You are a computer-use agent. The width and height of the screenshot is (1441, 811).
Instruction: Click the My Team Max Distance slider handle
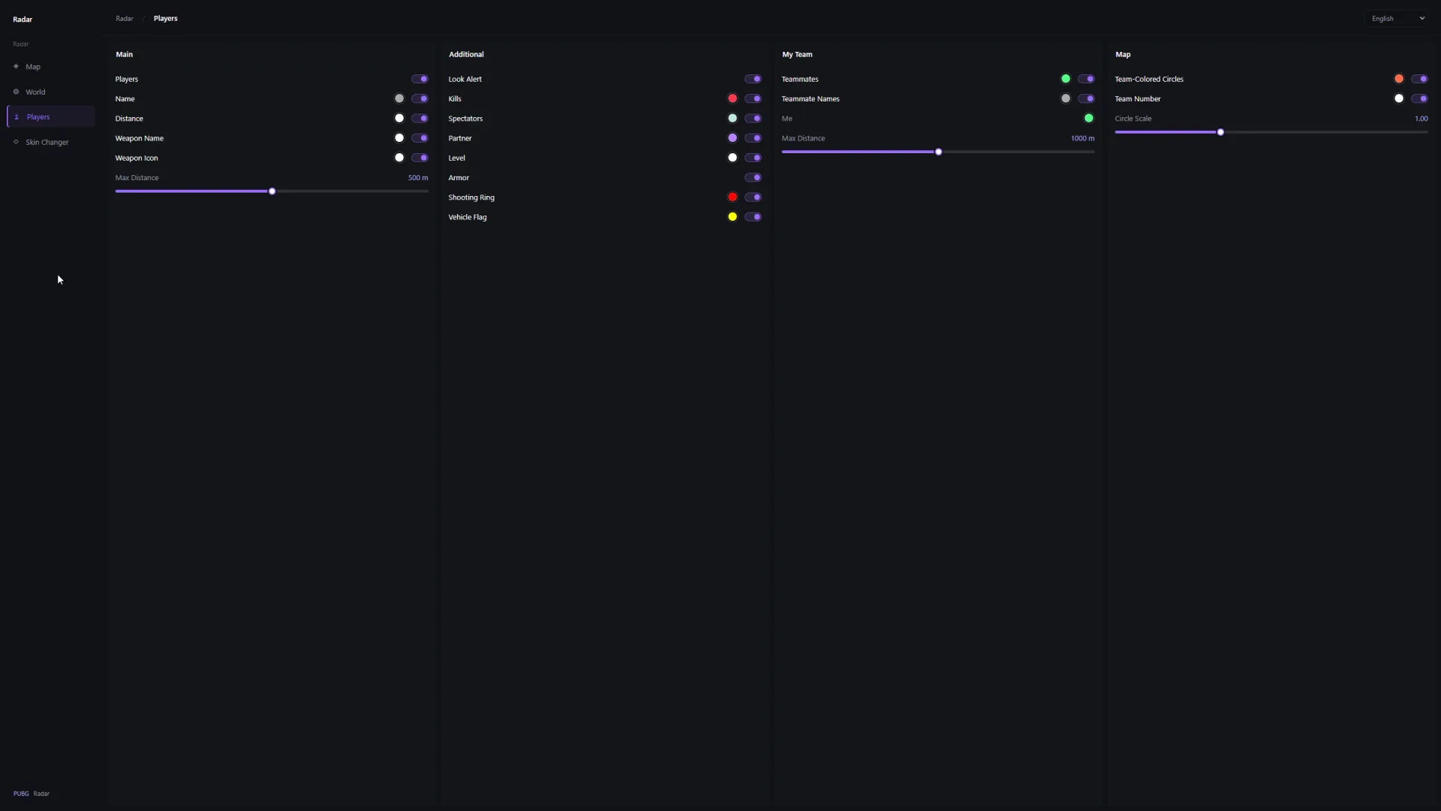point(939,152)
